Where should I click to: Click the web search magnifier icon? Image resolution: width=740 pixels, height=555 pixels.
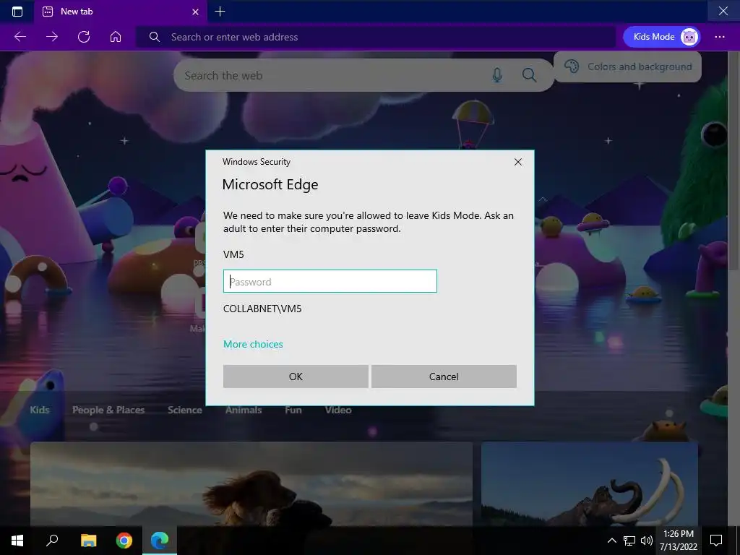(529, 75)
